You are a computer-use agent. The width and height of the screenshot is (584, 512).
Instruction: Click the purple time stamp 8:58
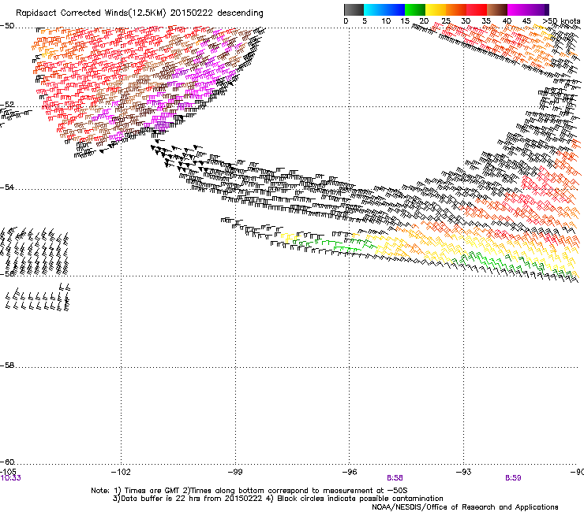[x=395, y=478]
